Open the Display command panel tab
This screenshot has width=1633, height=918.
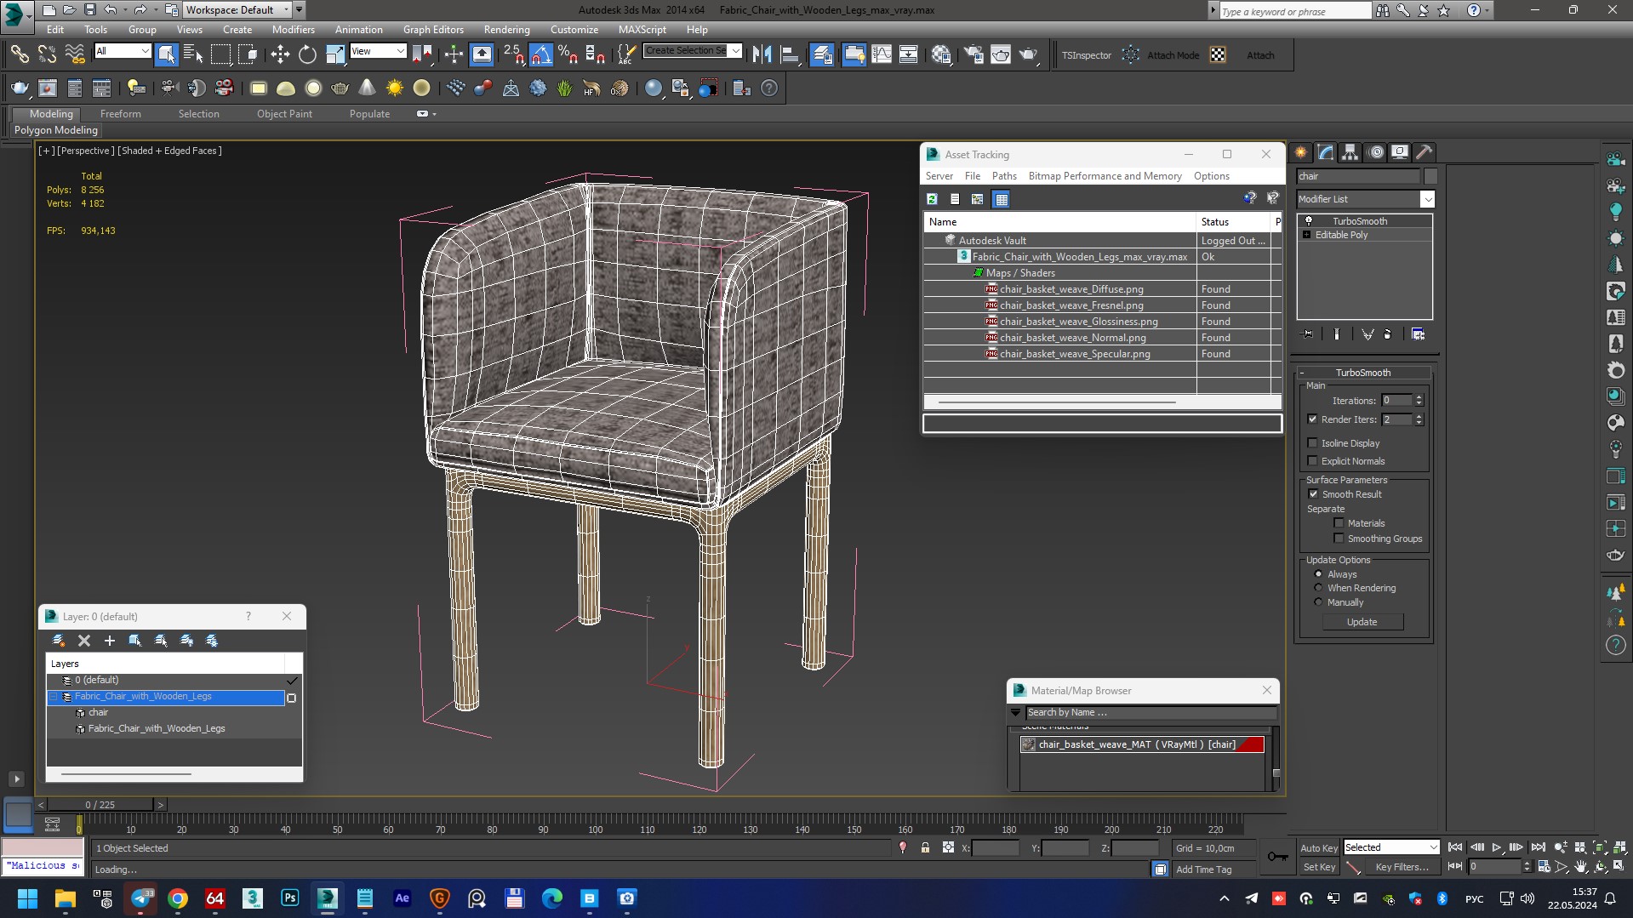(1400, 152)
